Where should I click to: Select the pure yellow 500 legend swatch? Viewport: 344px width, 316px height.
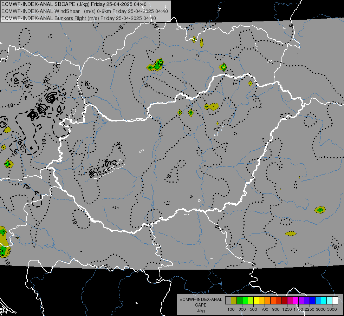(x=257, y=300)
